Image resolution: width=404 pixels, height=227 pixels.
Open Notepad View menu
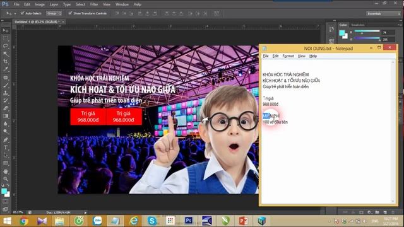coord(302,56)
